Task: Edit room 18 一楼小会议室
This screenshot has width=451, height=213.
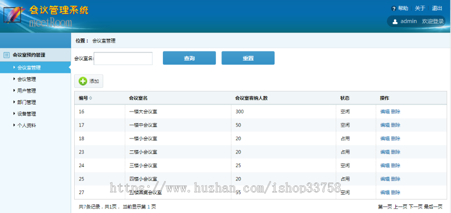Action: 385,138
